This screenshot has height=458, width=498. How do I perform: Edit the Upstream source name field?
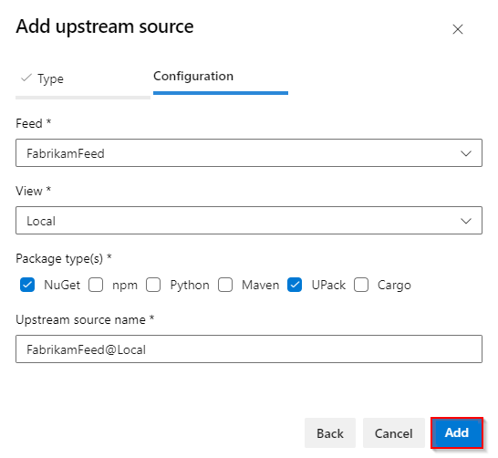pos(249,349)
